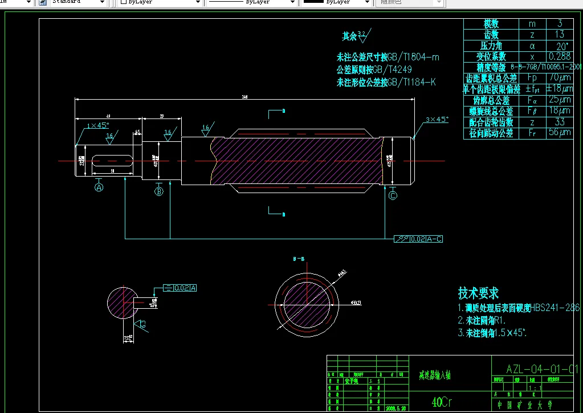Click the white color box beside the first ByLayer

coord(124,2)
